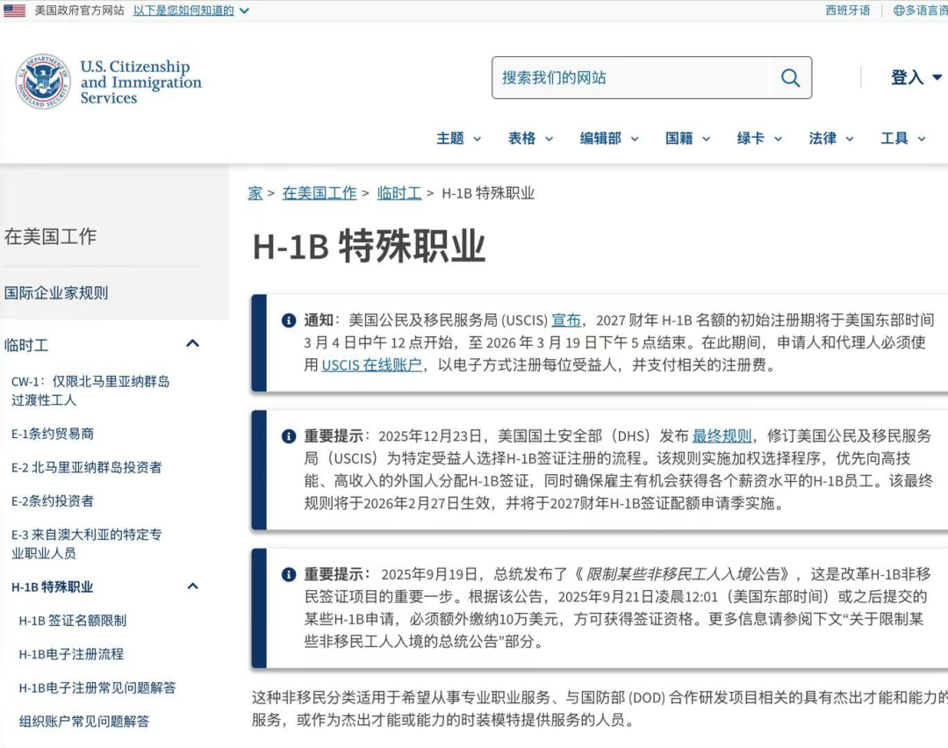
Task: Open the 绿卡 menu
Action: [x=759, y=139]
